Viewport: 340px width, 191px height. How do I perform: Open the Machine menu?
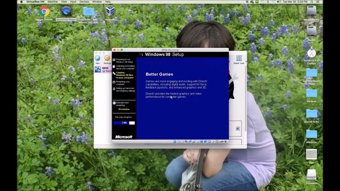tap(53, 2)
